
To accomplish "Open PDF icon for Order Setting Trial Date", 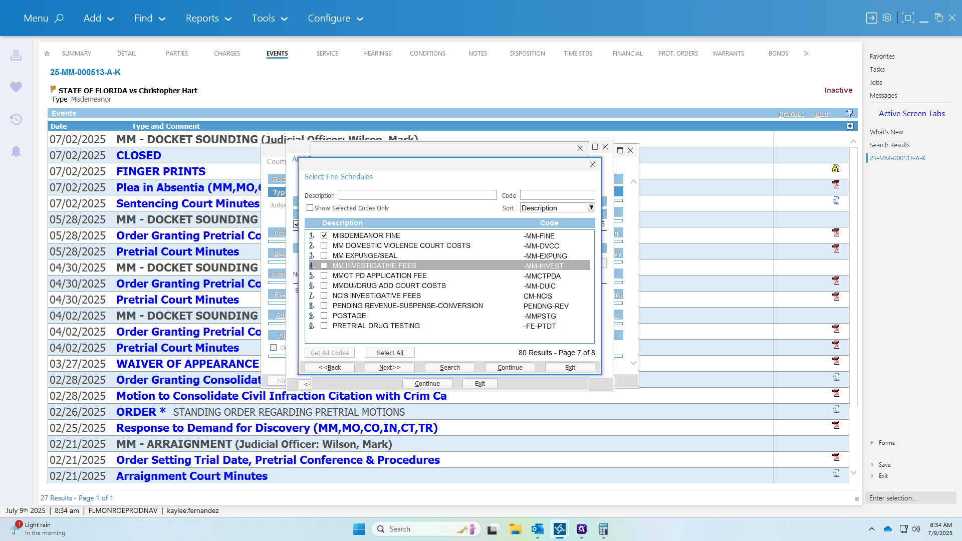I will click(x=836, y=457).
